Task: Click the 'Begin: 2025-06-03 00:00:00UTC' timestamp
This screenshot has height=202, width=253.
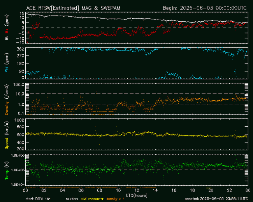Action: point(205,8)
